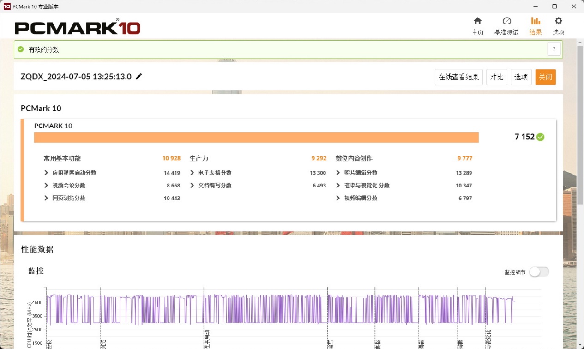Click the green check beside score 7 152

pos(541,137)
